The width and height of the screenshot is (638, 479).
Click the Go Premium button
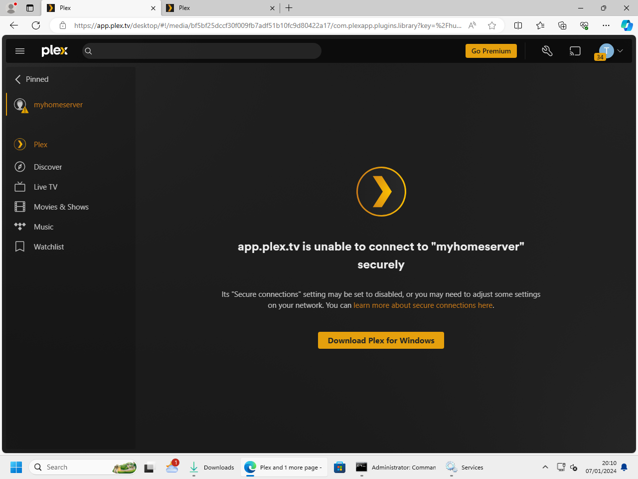(491, 51)
